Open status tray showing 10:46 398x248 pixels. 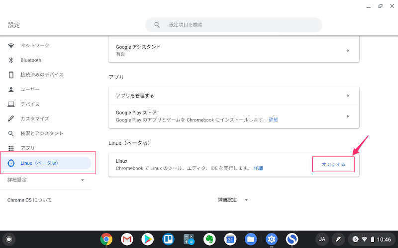pos(371,239)
